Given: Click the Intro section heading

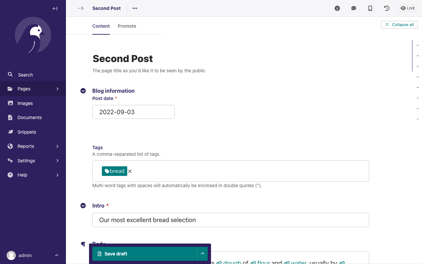Looking at the screenshot, I should tap(98, 206).
